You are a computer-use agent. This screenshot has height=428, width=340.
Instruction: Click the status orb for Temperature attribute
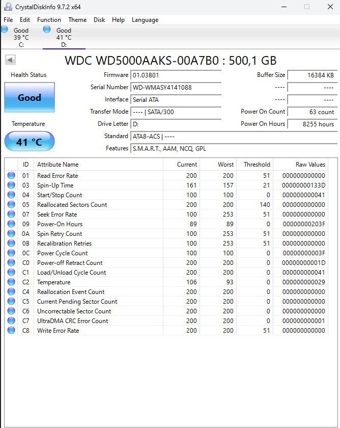click(x=11, y=282)
